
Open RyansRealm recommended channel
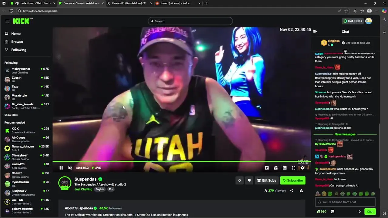click(x=27, y=184)
